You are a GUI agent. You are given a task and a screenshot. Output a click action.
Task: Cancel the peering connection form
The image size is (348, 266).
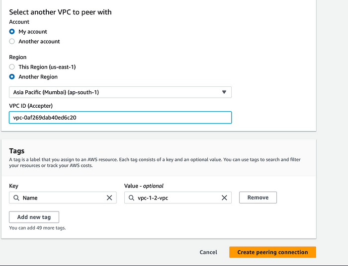click(208, 252)
